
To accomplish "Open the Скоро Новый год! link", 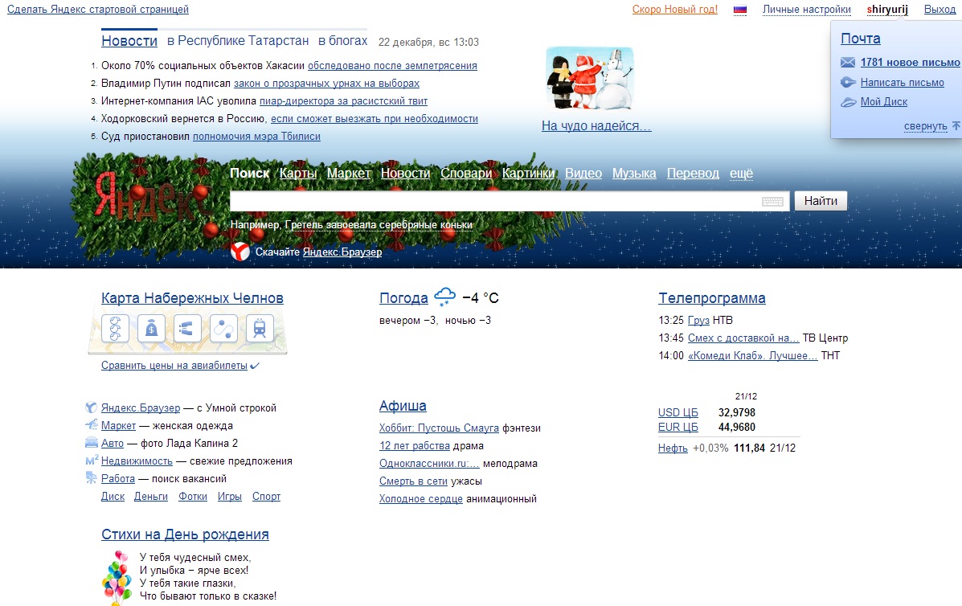I will point(675,10).
